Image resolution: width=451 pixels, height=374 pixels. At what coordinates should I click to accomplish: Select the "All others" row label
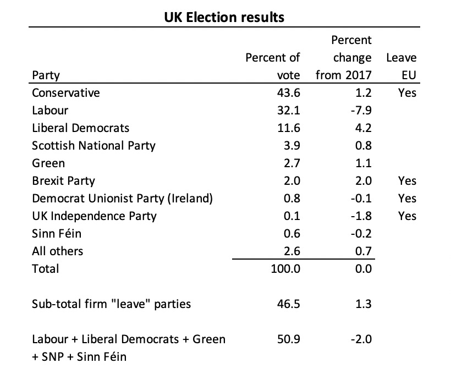pos(58,251)
